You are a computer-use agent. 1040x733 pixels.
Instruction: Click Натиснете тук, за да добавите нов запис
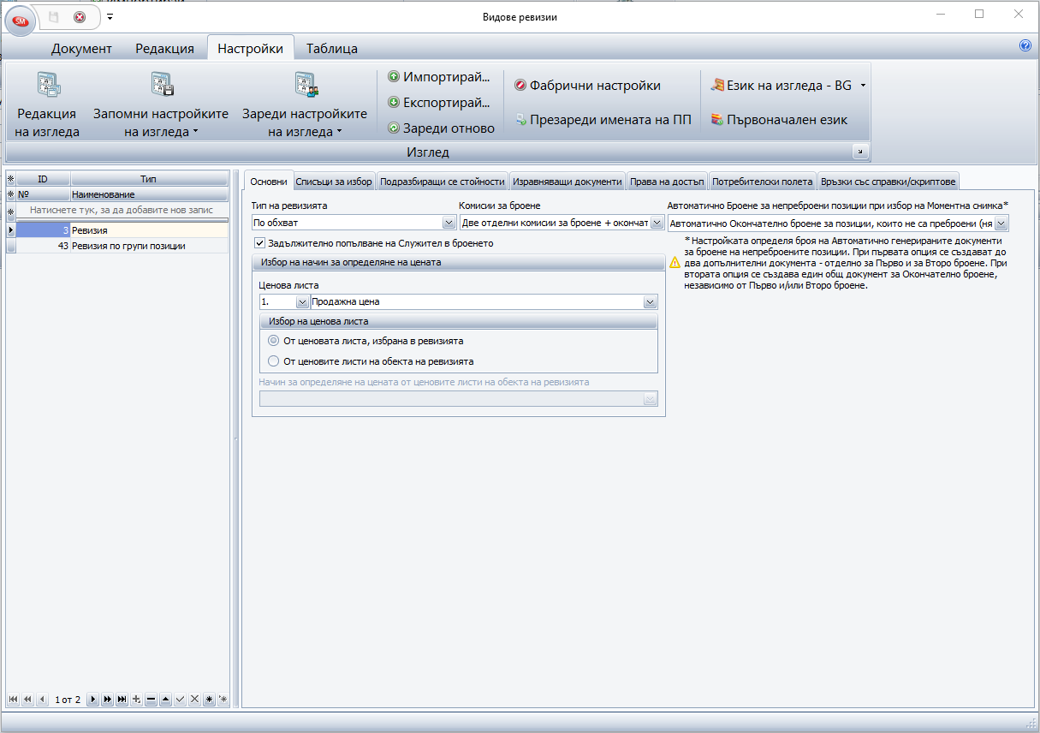122,210
